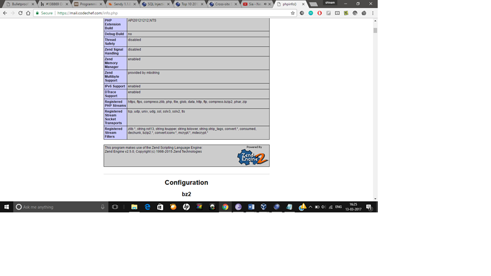This screenshot has width=491, height=276.
Task: Show hidden system tray icons
Action: (311, 207)
